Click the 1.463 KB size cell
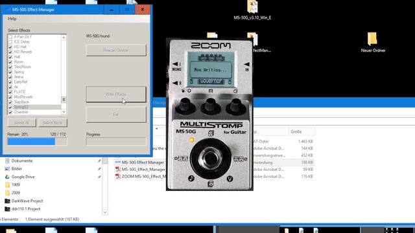 (305, 141)
